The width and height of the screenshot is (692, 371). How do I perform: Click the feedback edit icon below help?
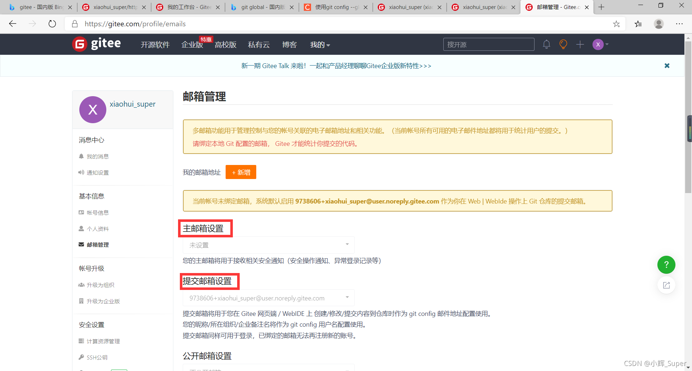(666, 285)
